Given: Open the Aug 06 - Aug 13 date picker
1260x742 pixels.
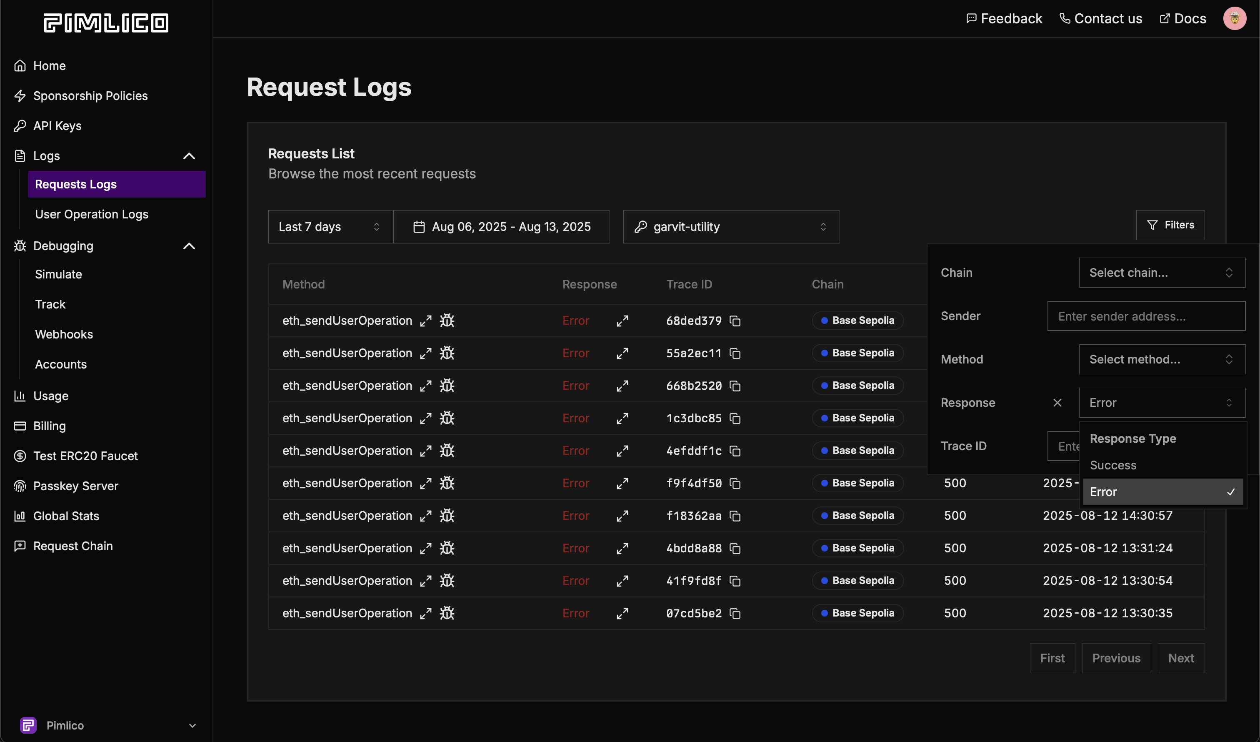Looking at the screenshot, I should coord(502,227).
